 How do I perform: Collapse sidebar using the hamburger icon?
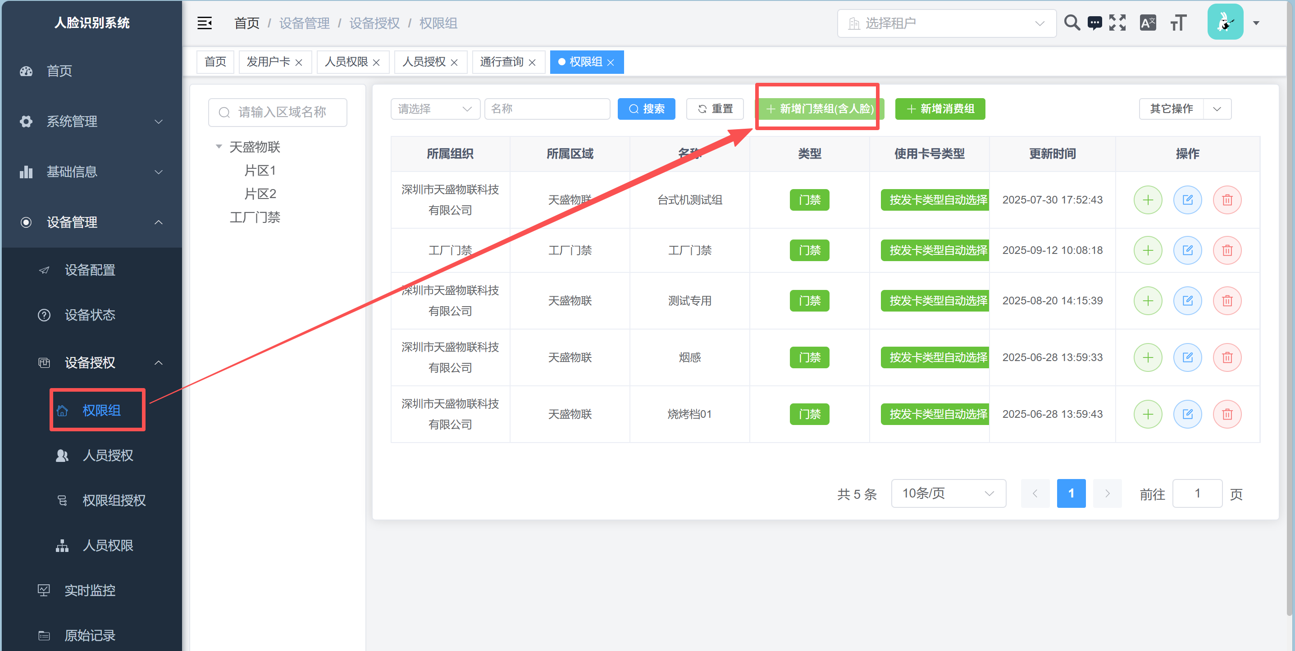point(204,23)
